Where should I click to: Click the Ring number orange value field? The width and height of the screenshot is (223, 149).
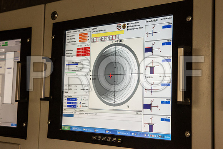click(x=83, y=35)
